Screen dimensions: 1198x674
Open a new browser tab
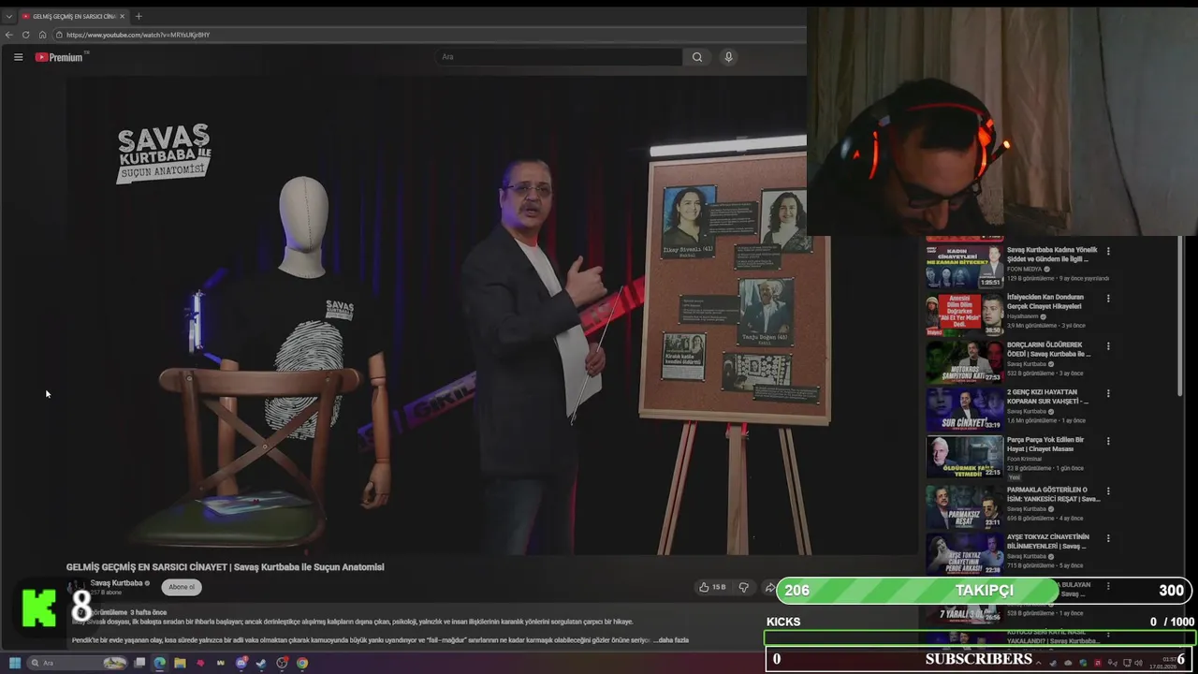[x=139, y=16]
